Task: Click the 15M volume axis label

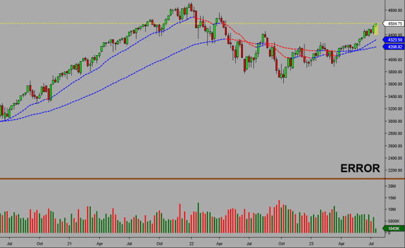Action: point(392,198)
